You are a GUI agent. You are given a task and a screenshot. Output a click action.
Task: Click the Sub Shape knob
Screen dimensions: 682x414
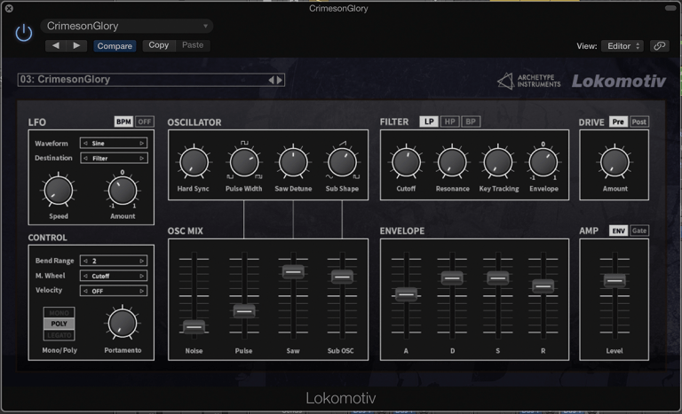point(342,162)
